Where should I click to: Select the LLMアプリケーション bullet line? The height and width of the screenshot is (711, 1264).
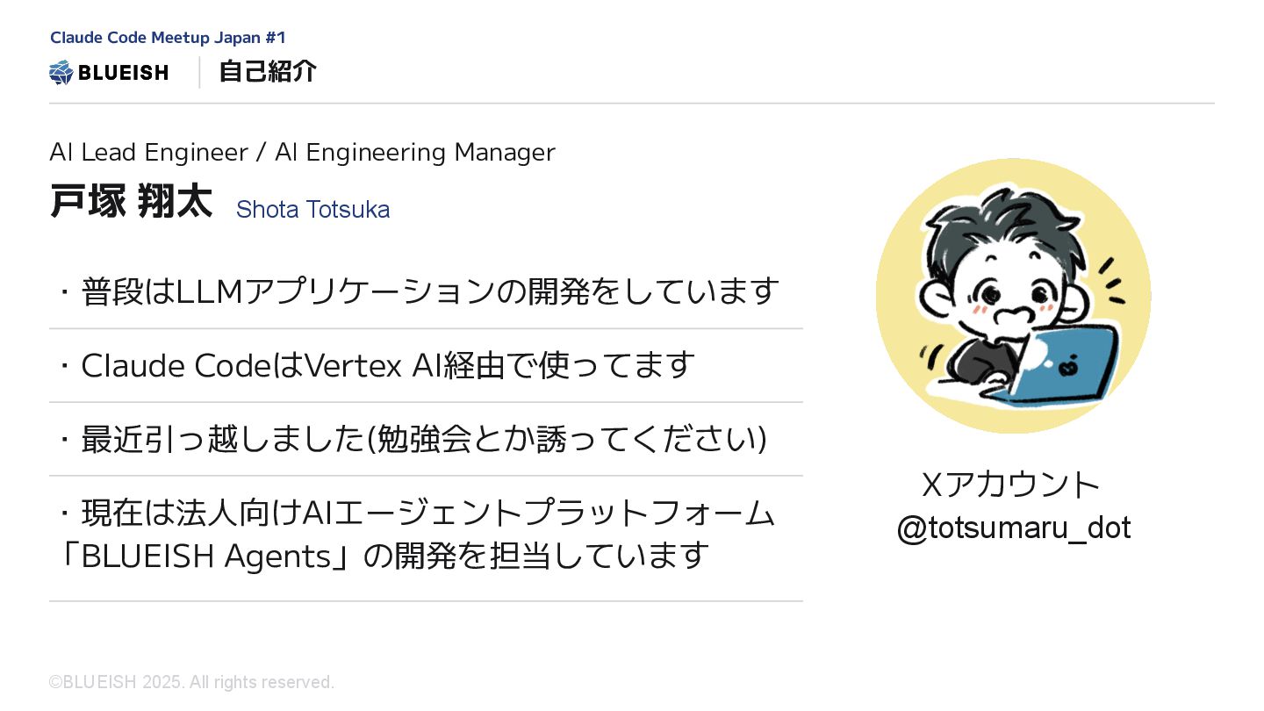417,291
